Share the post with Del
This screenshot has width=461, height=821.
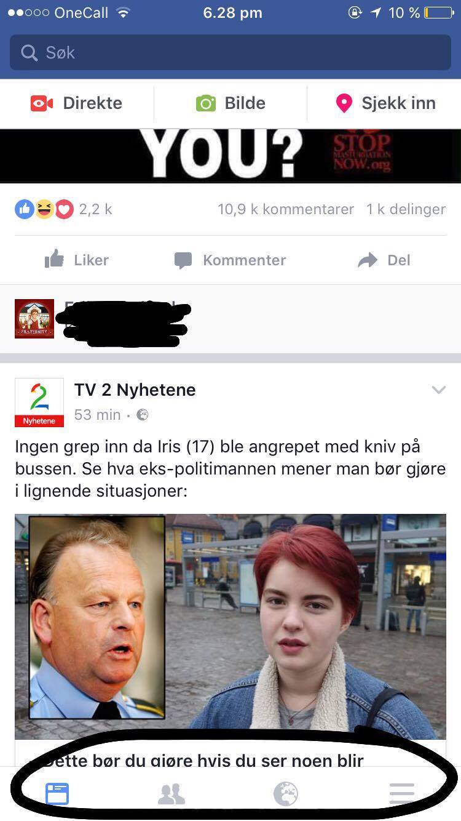tap(384, 260)
